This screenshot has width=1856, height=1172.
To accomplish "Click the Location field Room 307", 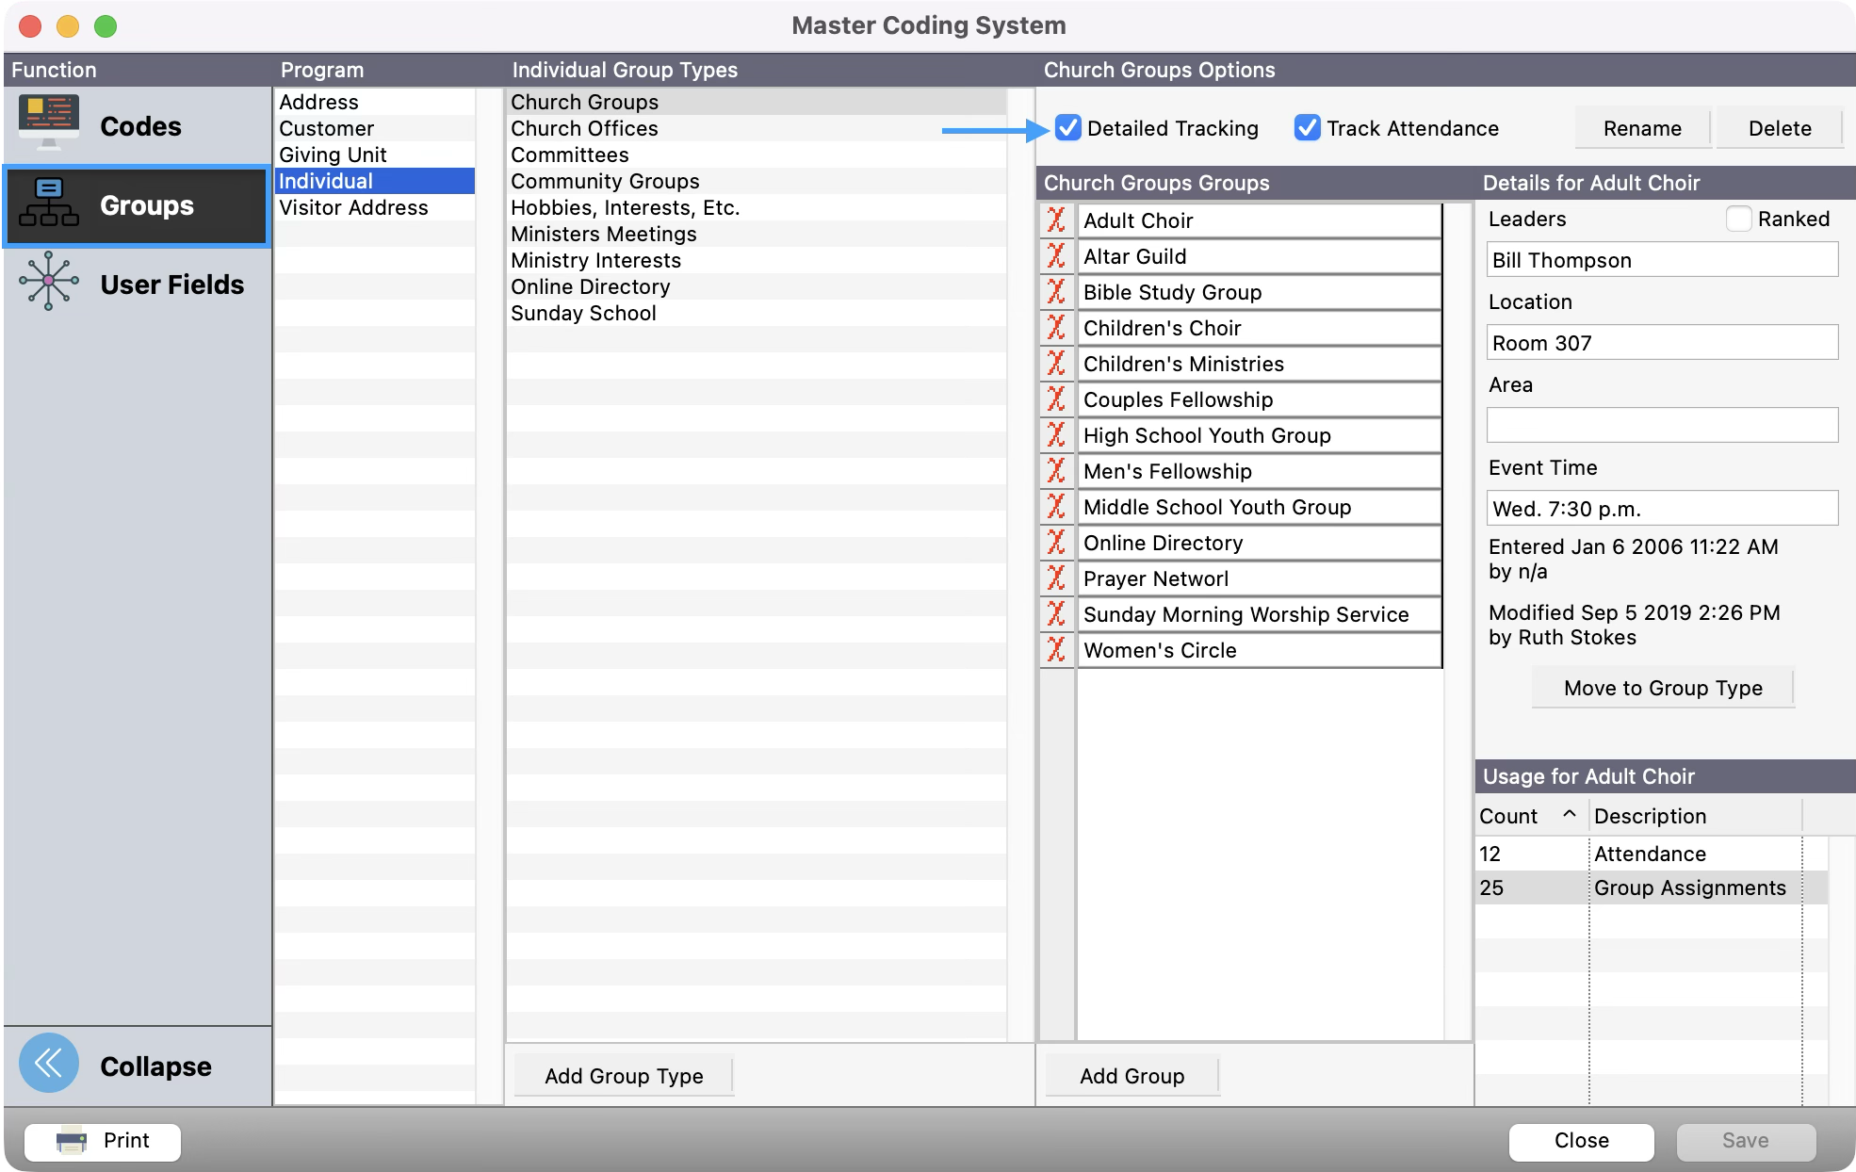I will click(1662, 343).
